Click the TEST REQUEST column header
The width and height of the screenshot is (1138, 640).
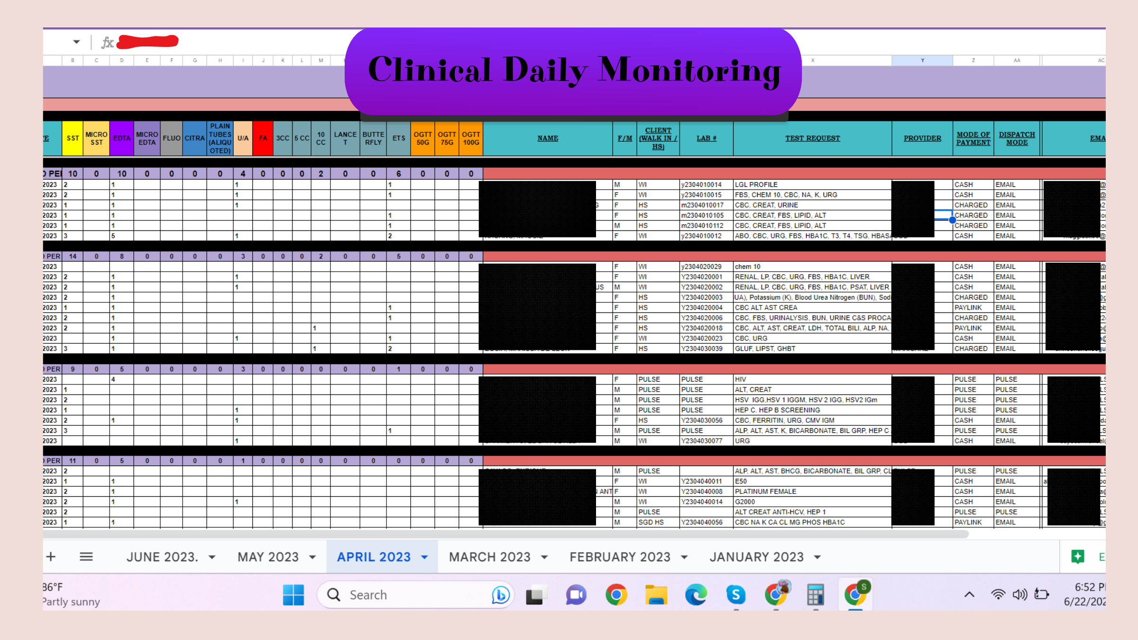coord(812,138)
